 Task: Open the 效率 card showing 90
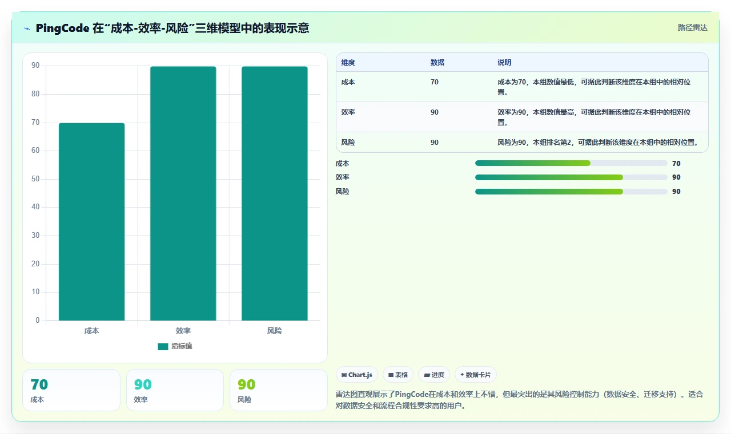click(175, 390)
